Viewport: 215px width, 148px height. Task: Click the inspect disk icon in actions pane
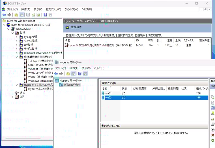[x=213, y=124]
